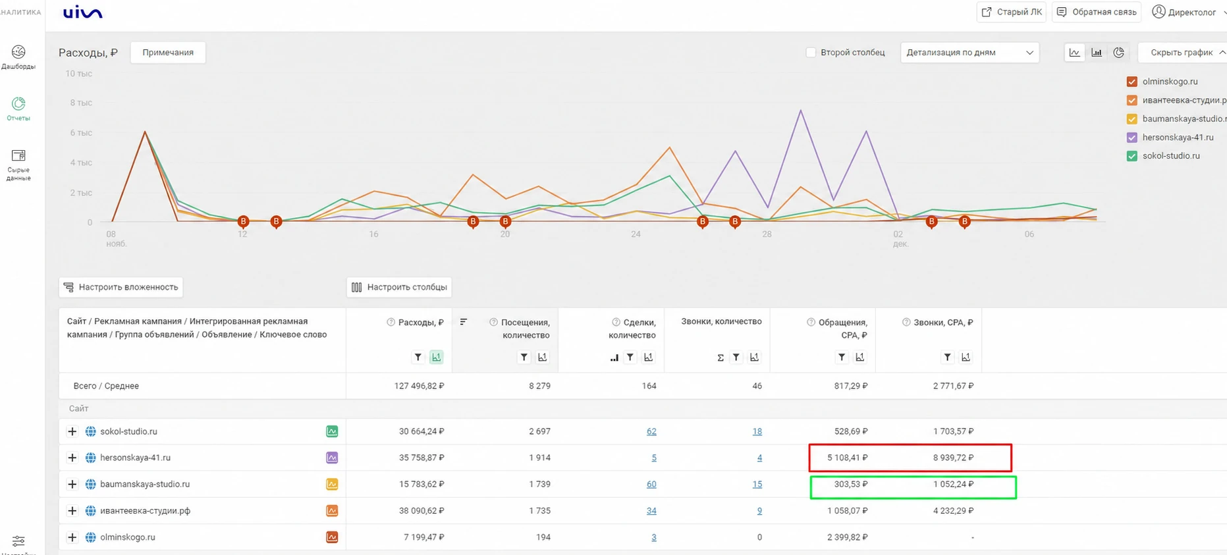This screenshot has height=555, width=1227.
Task: Click the yellow chart swatch for baumanskaya-studio.ru
Action: (x=332, y=484)
